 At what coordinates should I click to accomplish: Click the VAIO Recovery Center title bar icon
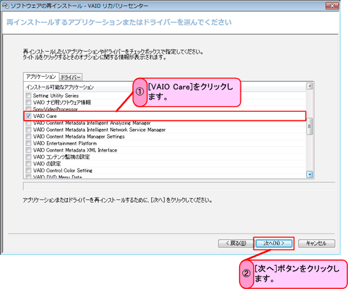click(x=6, y=6)
